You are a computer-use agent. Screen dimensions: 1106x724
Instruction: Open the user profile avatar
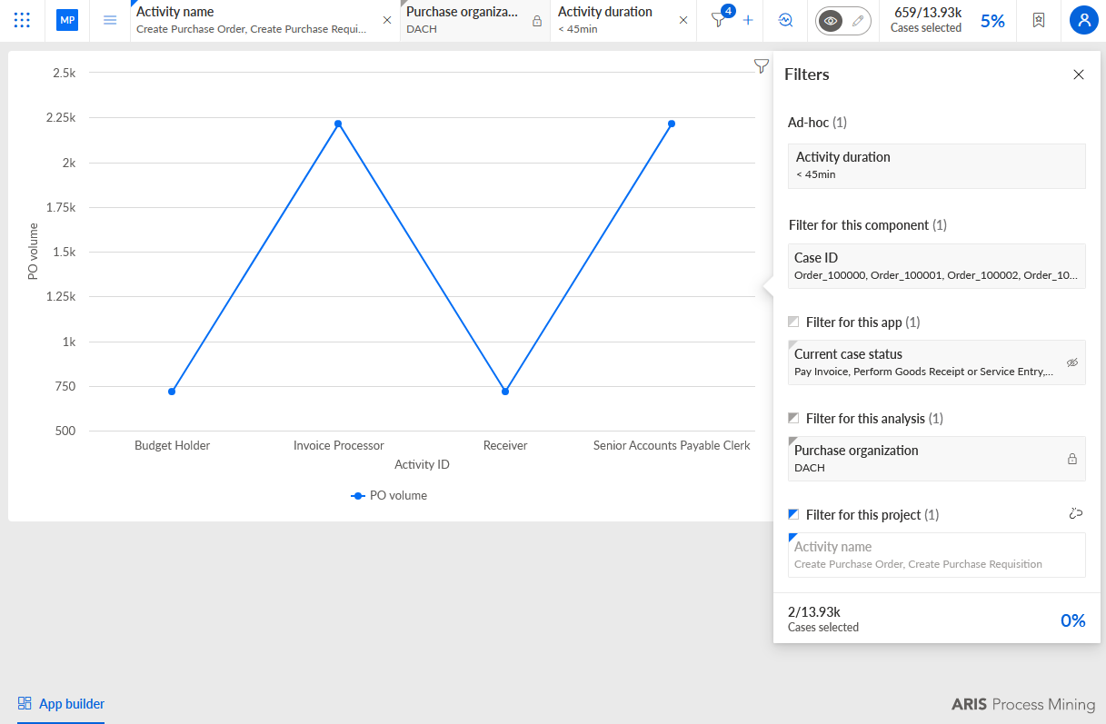pyautogui.click(x=1083, y=20)
